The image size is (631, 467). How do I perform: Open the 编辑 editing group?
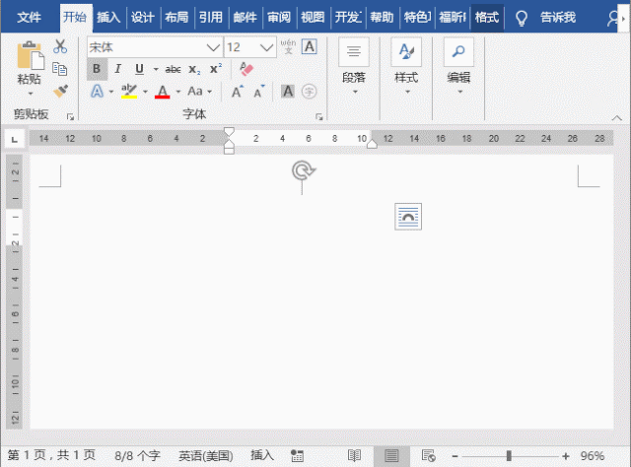458,67
